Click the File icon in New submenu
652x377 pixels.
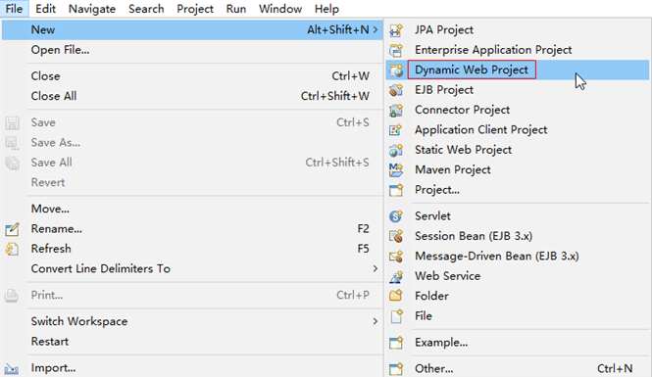pyautogui.click(x=396, y=316)
